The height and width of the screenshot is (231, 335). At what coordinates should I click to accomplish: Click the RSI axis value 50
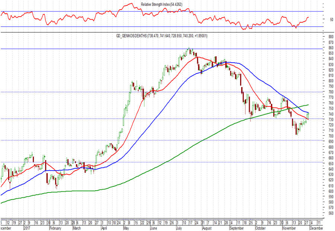331,19
